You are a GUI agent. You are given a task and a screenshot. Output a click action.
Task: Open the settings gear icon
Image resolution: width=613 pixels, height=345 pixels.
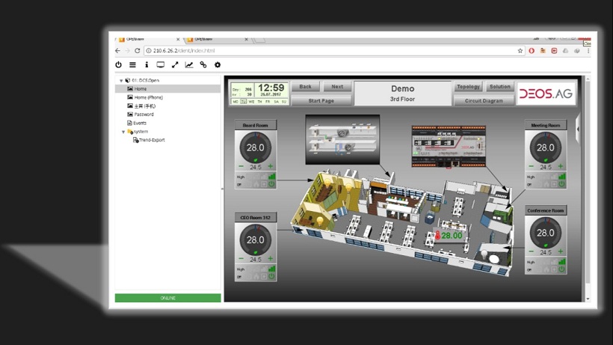point(218,65)
